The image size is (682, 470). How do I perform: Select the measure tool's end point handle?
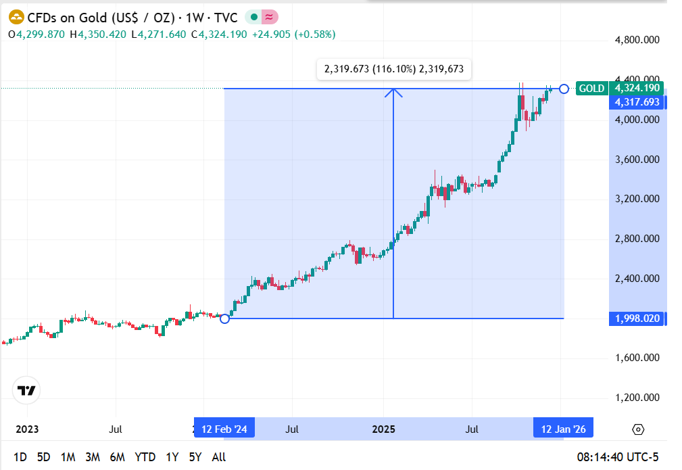tap(564, 89)
